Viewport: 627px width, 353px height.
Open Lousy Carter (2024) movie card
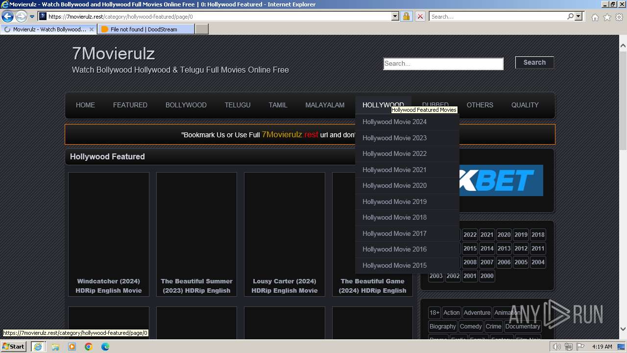[x=285, y=234]
